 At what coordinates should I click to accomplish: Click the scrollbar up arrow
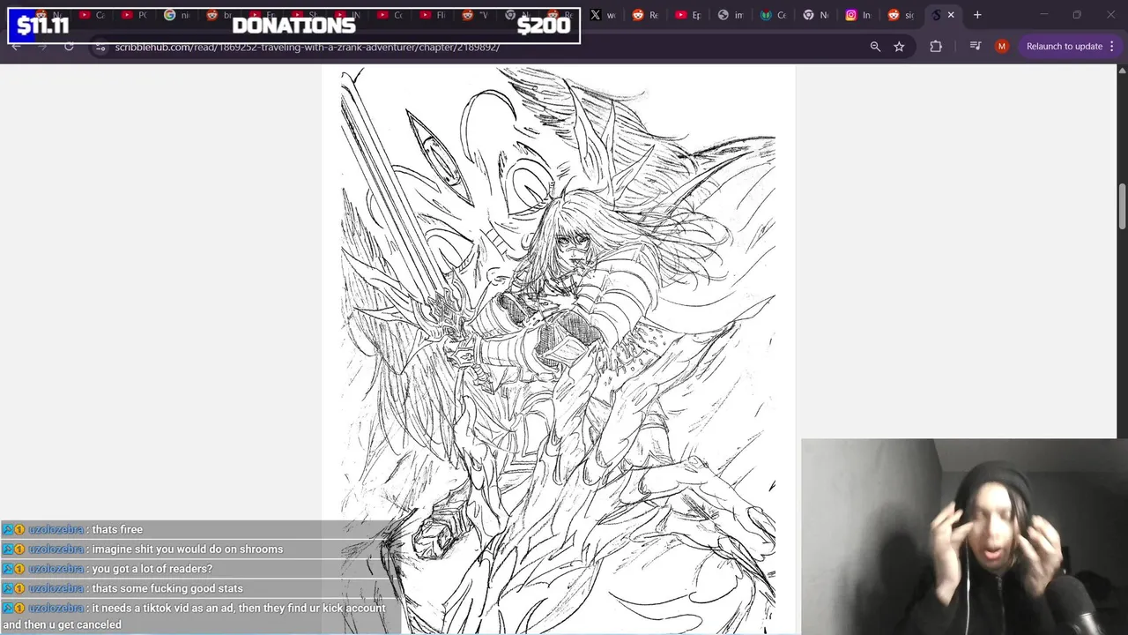1122,69
